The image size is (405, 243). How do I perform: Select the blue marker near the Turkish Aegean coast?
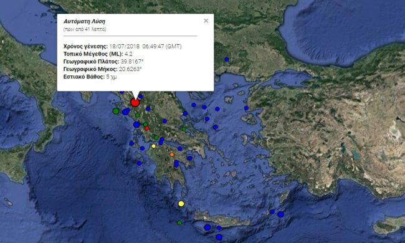246,108
